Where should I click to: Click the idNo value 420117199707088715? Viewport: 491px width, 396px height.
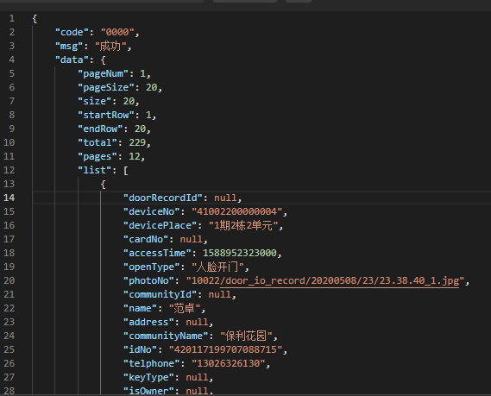[x=225, y=349]
